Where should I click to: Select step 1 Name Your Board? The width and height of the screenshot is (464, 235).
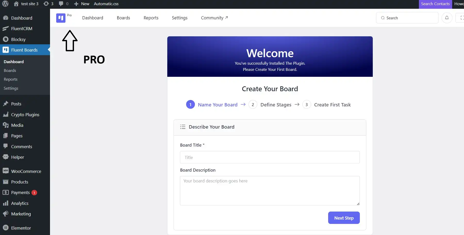coord(212,105)
